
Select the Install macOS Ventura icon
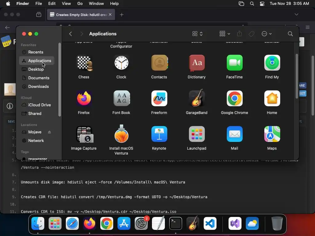click(x=121, y=134)
